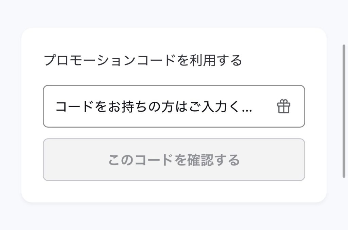Click the white promotion code card background

coord(174,193)
